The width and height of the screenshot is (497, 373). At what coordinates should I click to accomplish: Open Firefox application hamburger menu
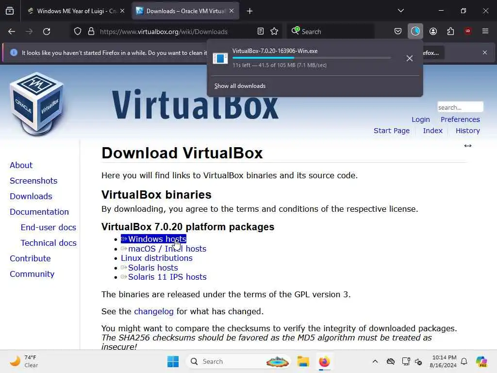coord(485,31)
